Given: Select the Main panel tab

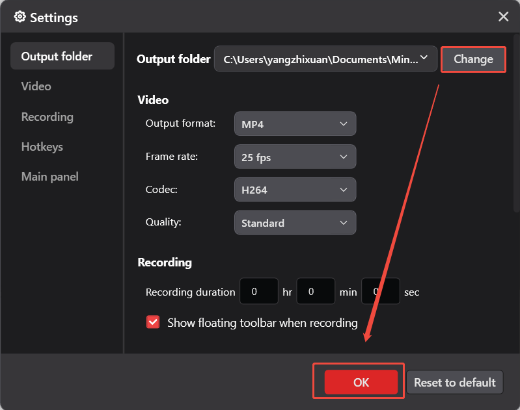Looking at the screenshot, I should click(x=50, y=177).
